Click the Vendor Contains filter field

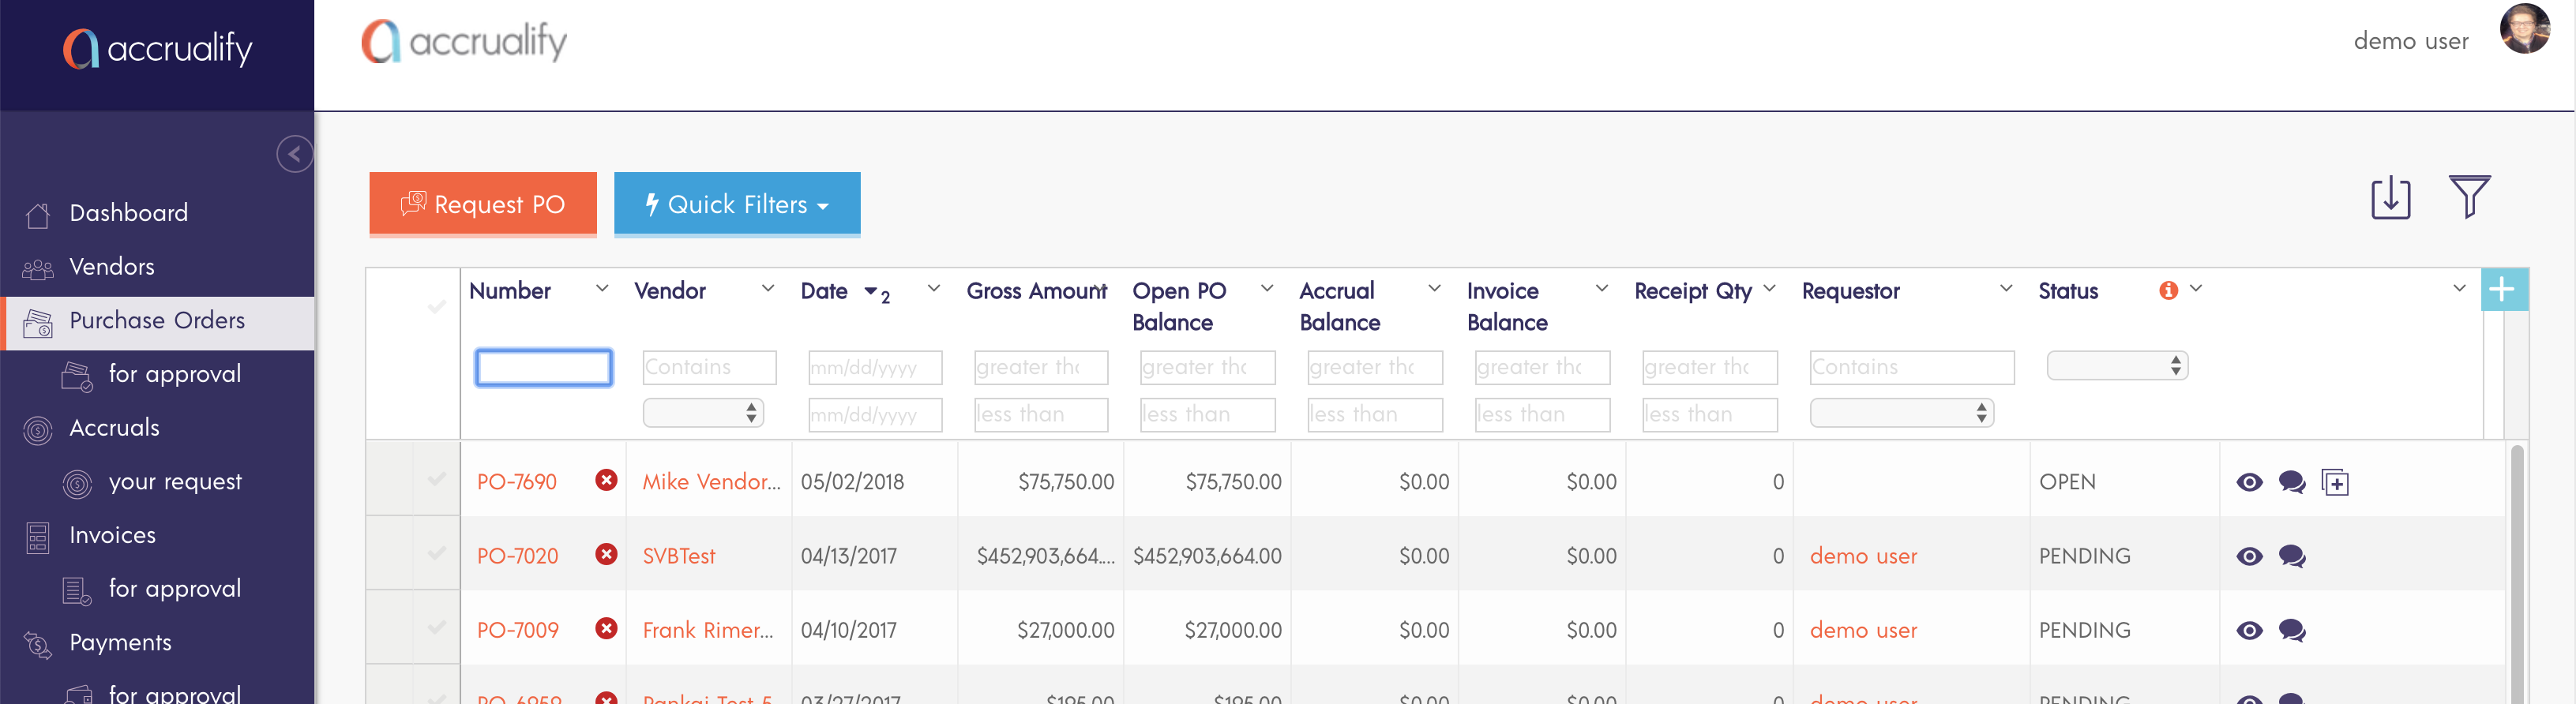[x=709, y=368]
